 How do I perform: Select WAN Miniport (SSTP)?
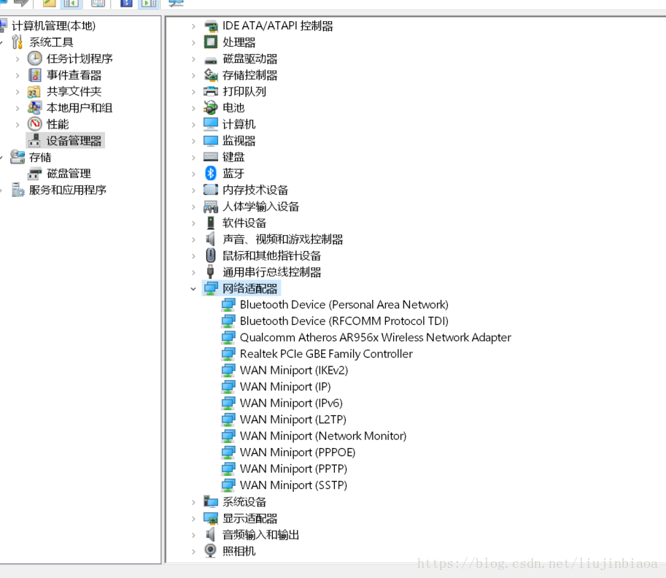(293, 485)
